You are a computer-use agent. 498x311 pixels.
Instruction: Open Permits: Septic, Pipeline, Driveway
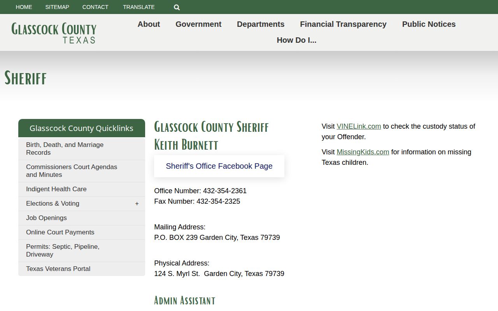(x=82, y=251)
